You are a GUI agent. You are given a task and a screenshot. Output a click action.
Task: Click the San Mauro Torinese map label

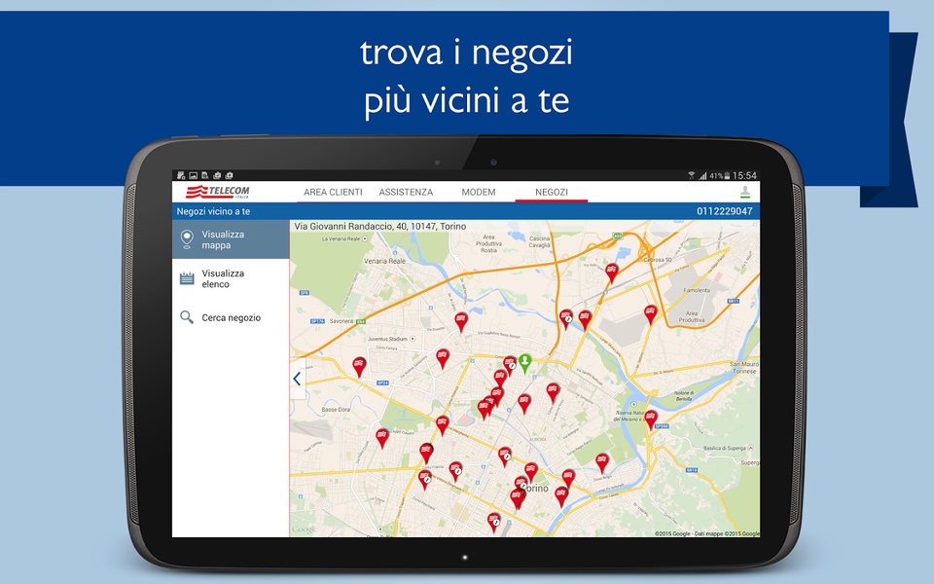point(744,367)
